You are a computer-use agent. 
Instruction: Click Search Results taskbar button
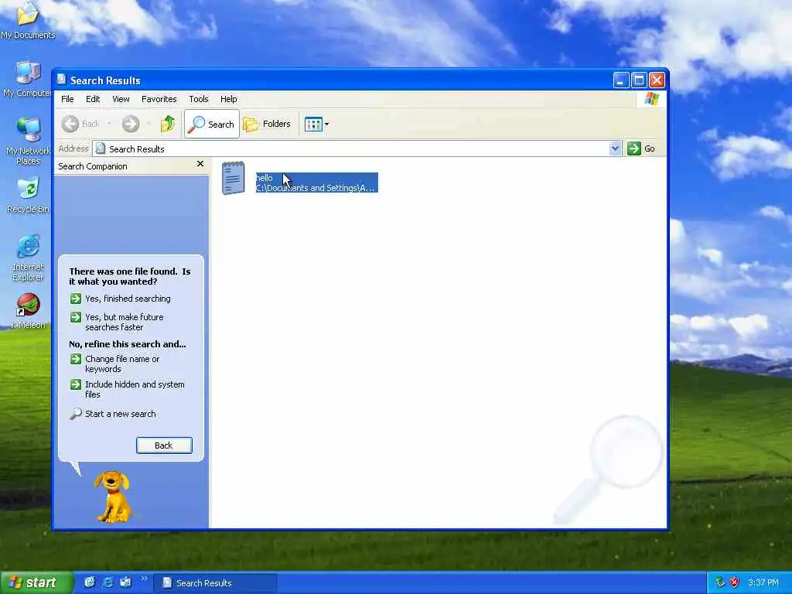click(x=215, y=583)
